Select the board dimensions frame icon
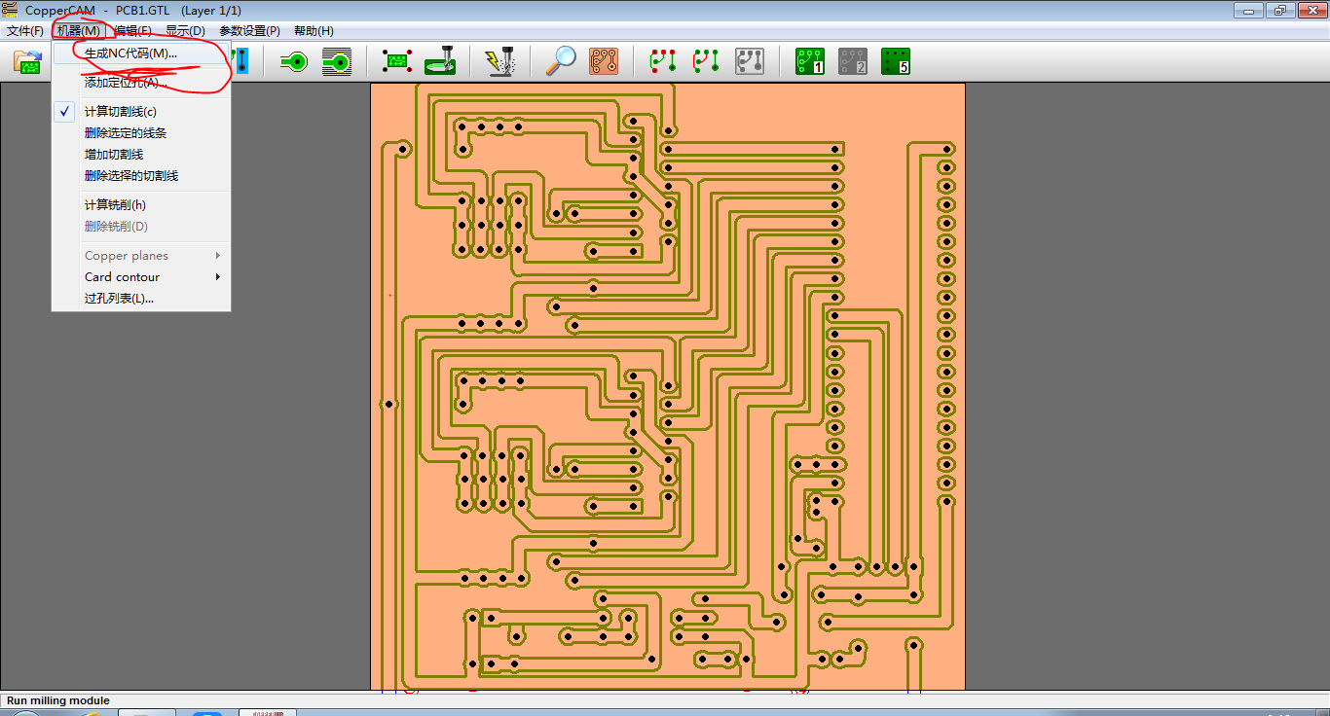The height and width of the screenshot is (716, 1330). [396, 62]
